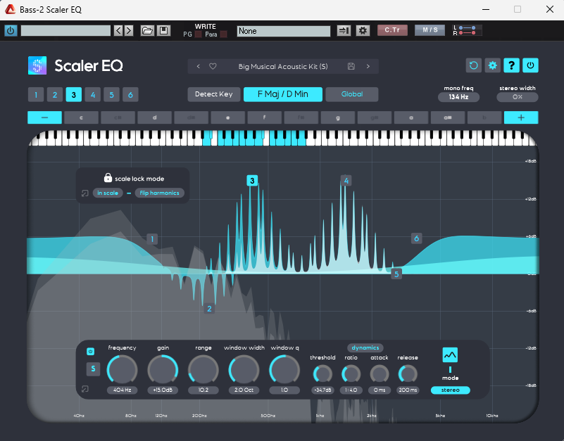The width and height of the screenshot is (564, 441).
Task: Click the expand icon in band panel
Action: [x=85, y=389]
